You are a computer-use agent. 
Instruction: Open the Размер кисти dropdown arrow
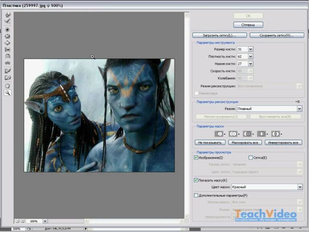point(251,49)
